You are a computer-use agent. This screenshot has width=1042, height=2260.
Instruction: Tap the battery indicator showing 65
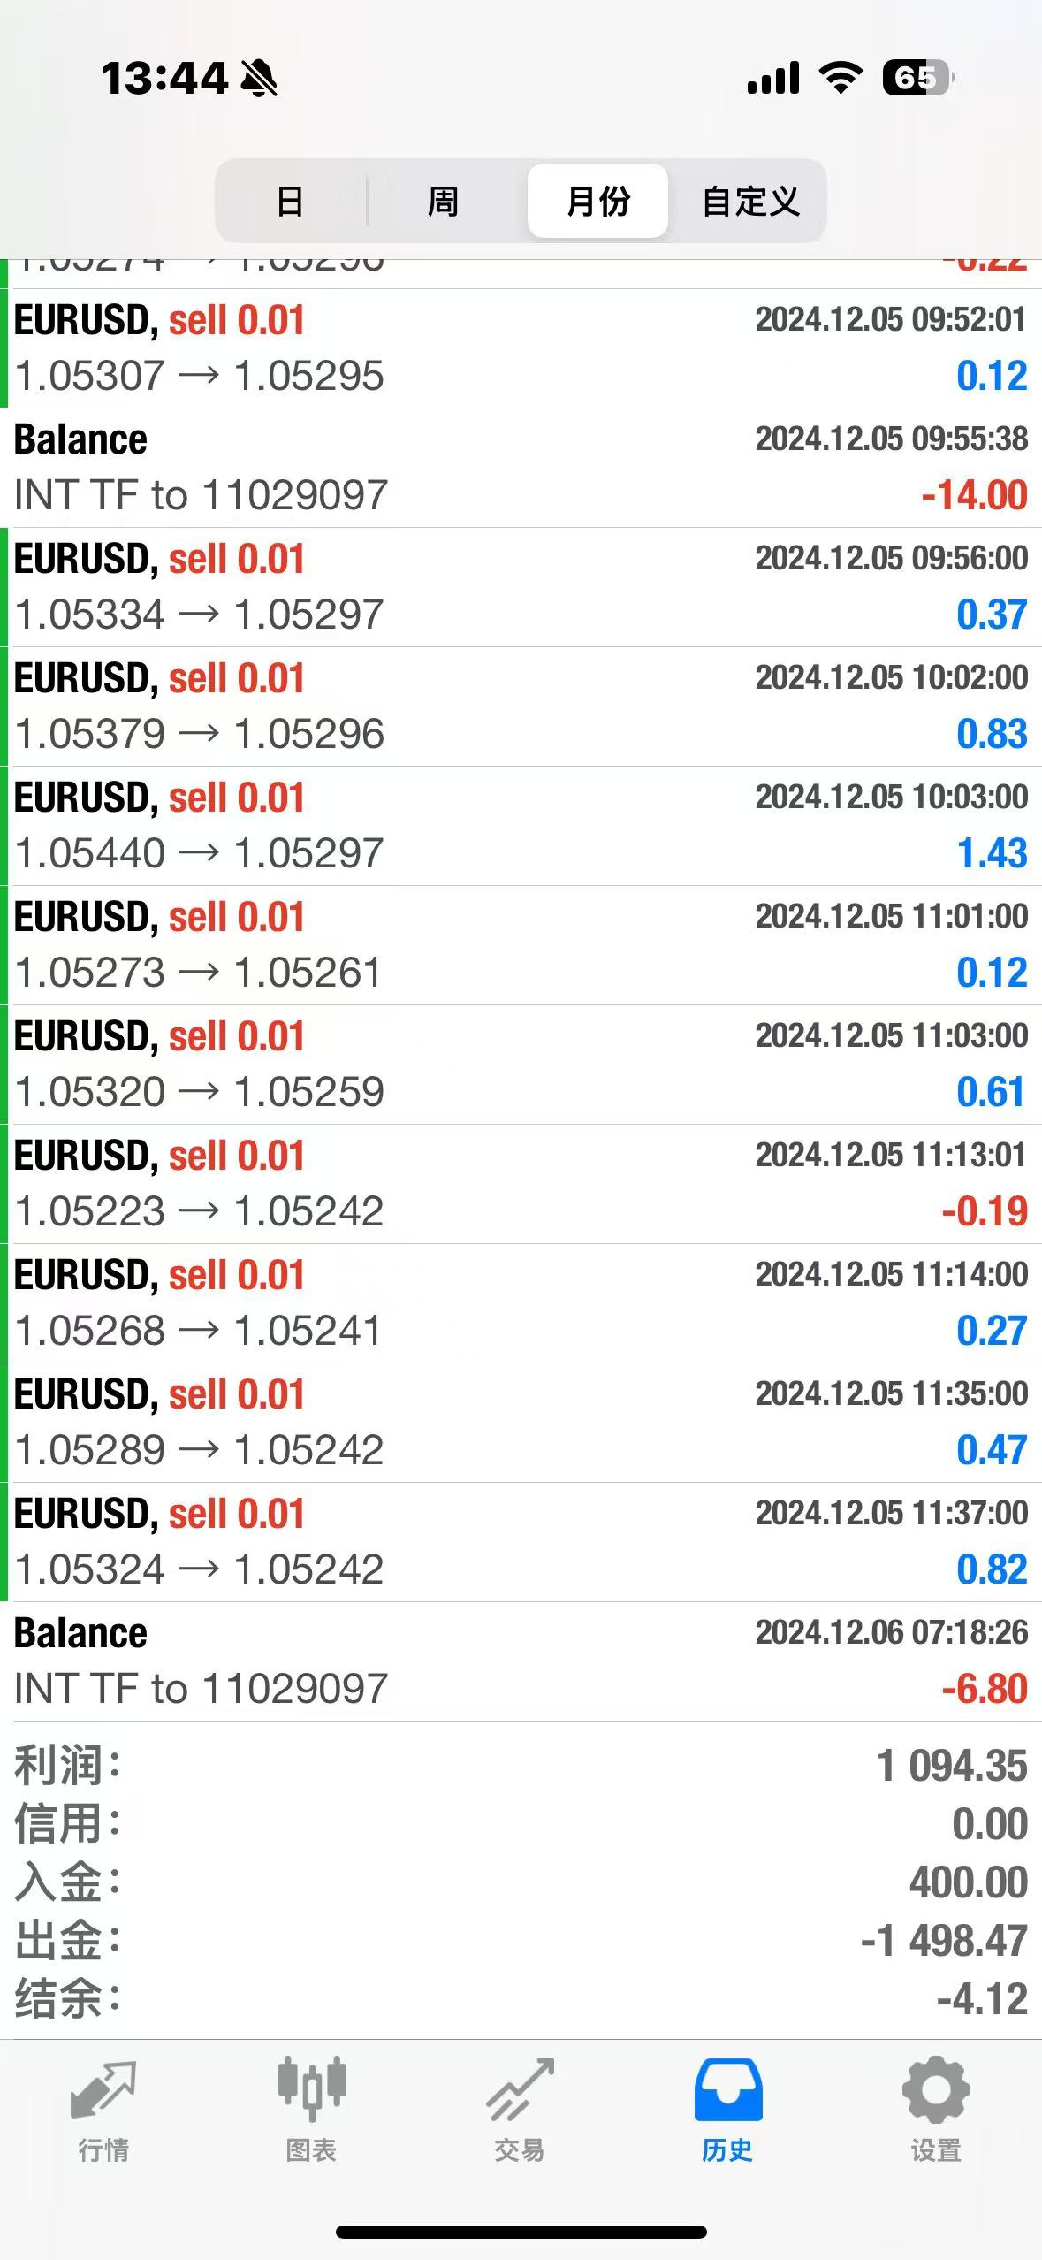pyautogui.click(x=917, y=79)
